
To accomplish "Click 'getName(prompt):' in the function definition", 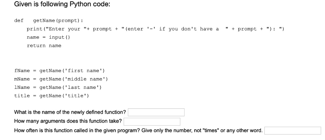I will [x=58, y=21].
